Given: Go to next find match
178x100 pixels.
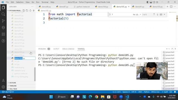Looking at the screenshot, I should coord(157,14).
